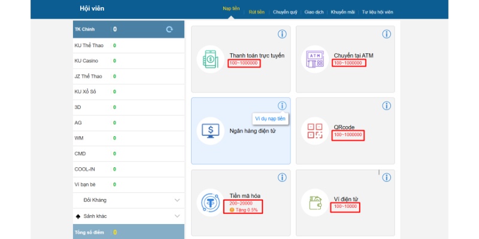Screen dimensions: 479x239
Task: Click the green wallet icon
Action: (315, 203)
